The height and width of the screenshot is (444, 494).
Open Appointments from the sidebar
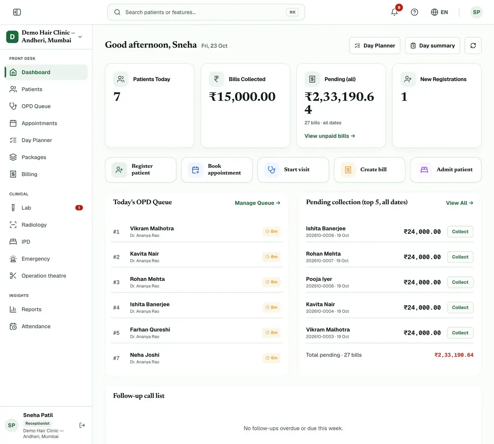[46, 123]
